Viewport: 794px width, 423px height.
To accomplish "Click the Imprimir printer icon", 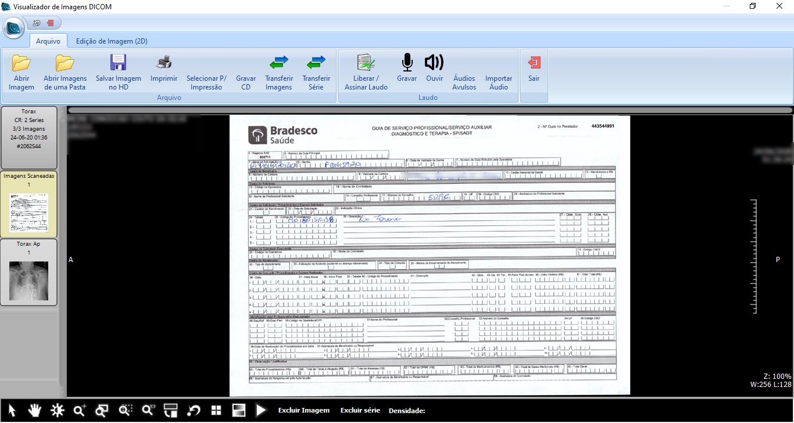I will tap(164, 63).
